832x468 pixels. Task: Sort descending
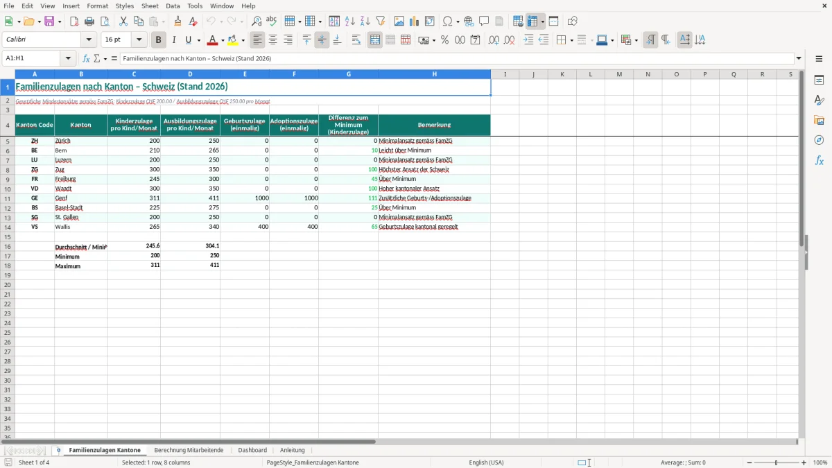365,21
